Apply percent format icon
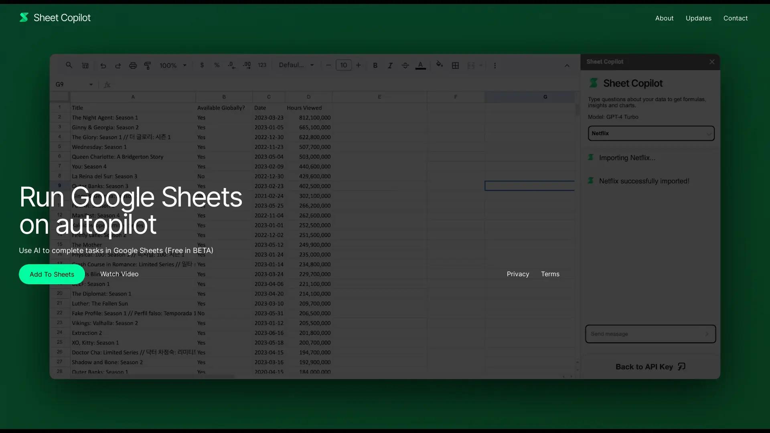770x433 pixels. (217, 65)
